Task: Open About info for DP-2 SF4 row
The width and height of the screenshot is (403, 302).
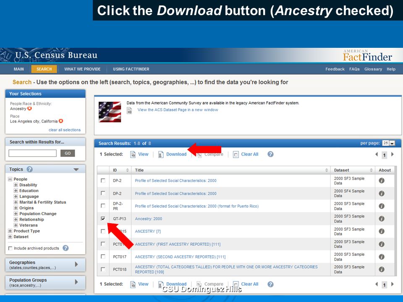Action: click(382, 193)
